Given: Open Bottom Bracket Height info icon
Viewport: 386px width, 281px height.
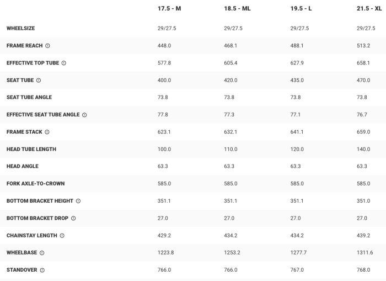Looking at the screenshot, I should tap(78, 201).
